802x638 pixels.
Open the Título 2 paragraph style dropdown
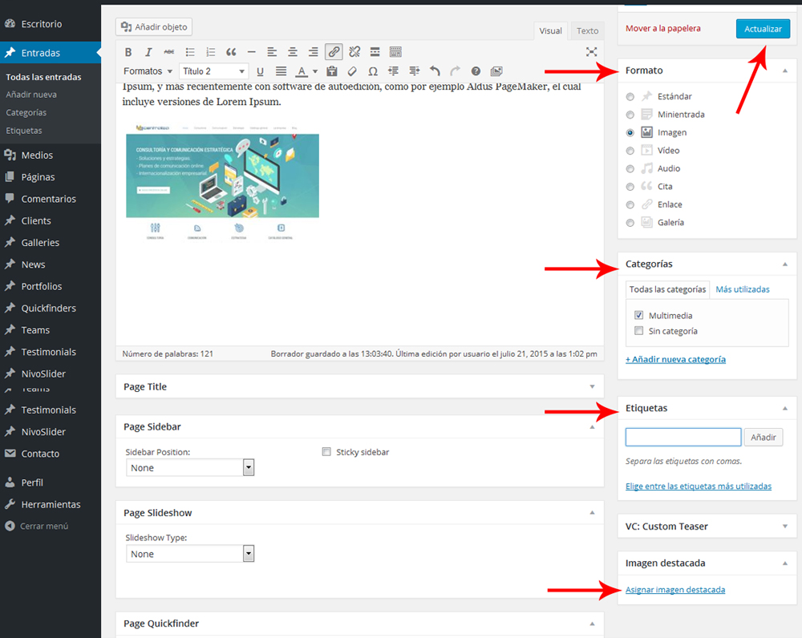point(213,71)
